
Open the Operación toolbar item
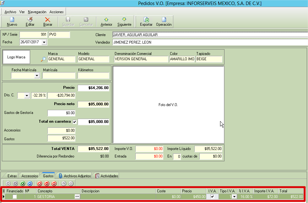(164, 21)
